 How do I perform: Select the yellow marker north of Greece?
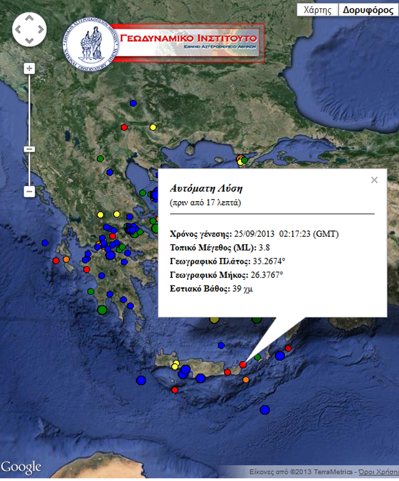pyautogui.click(x=153, y=127)
